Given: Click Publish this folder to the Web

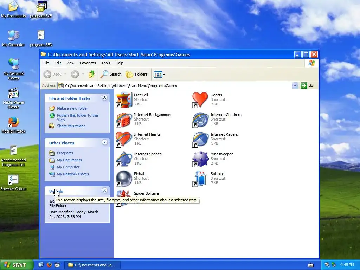Looking at the screenshot, I should pyautogui.click(x=77, y=117).
